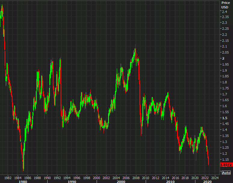The image size is (233, 183).
Task: Click the 1.9 price axis label
Action: coord(225,70)
